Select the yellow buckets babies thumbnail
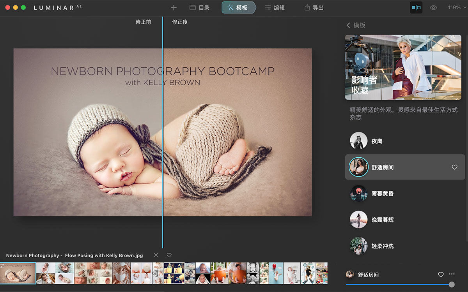This screenshot has width=468, height=292. [174, 273]
